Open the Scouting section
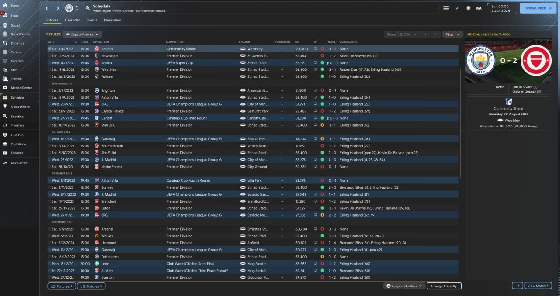 click(17, 117)
